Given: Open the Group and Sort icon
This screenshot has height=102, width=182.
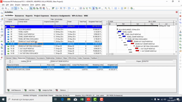Looking at the screenshot, I should 69,8.
